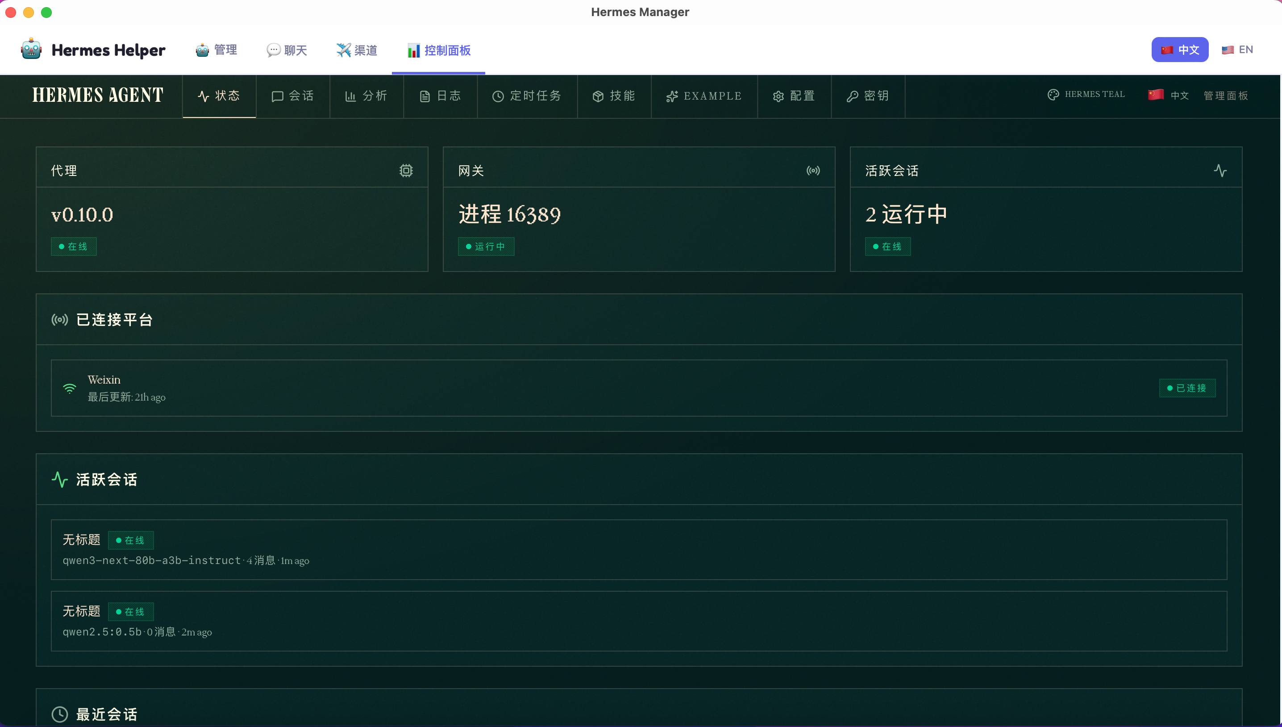Image resolution: width=1282 pixels, height=727 pixels.
Task: Open the 配置 configuration tab
Action: 795,96
